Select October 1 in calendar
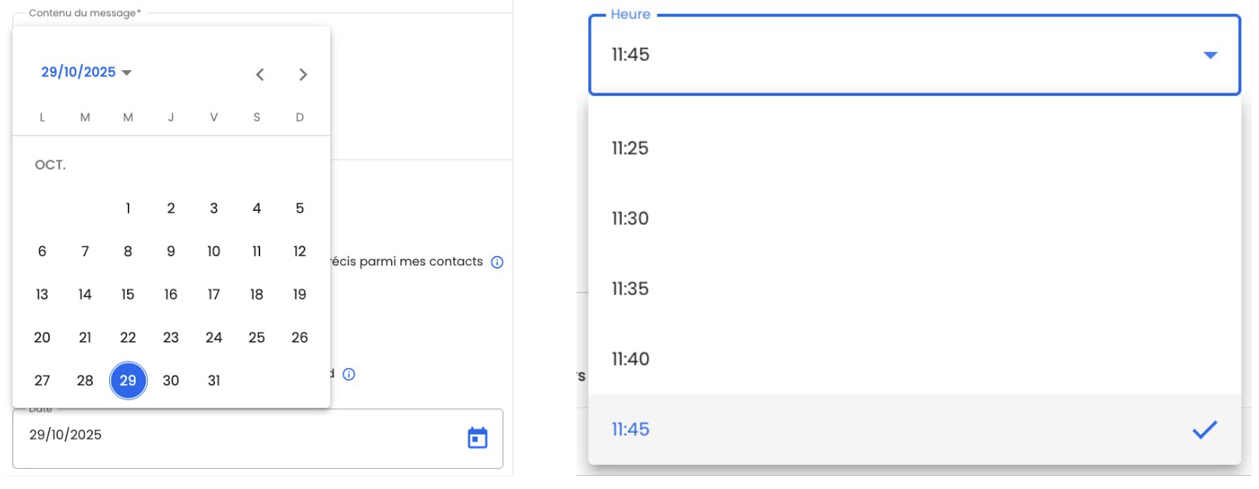This screenshot has width=1259, height=489. (128, 209)
